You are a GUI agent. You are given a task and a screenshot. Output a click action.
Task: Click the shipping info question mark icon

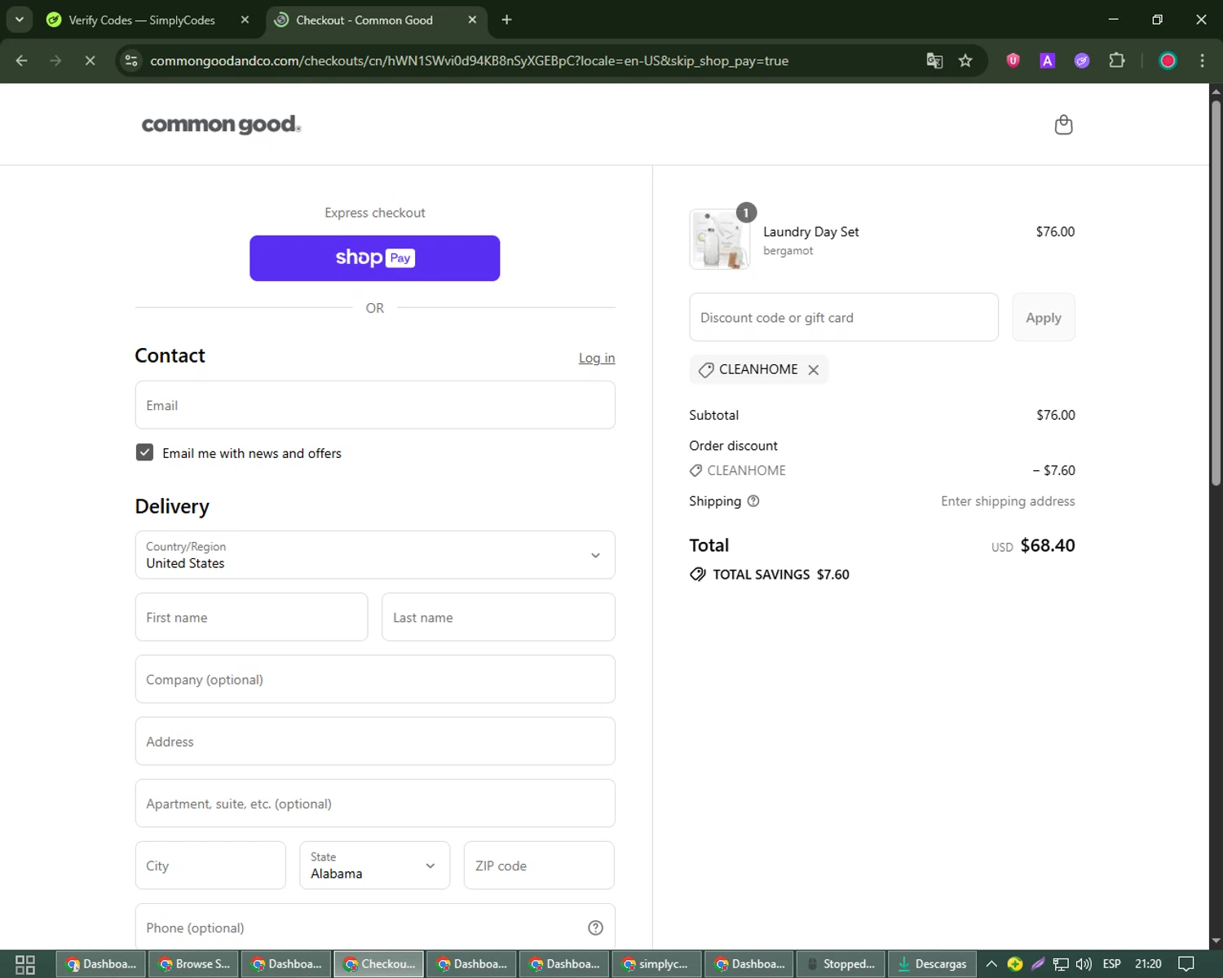(753, 501)
